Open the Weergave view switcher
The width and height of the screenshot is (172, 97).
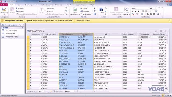click(x=4, y=11)
